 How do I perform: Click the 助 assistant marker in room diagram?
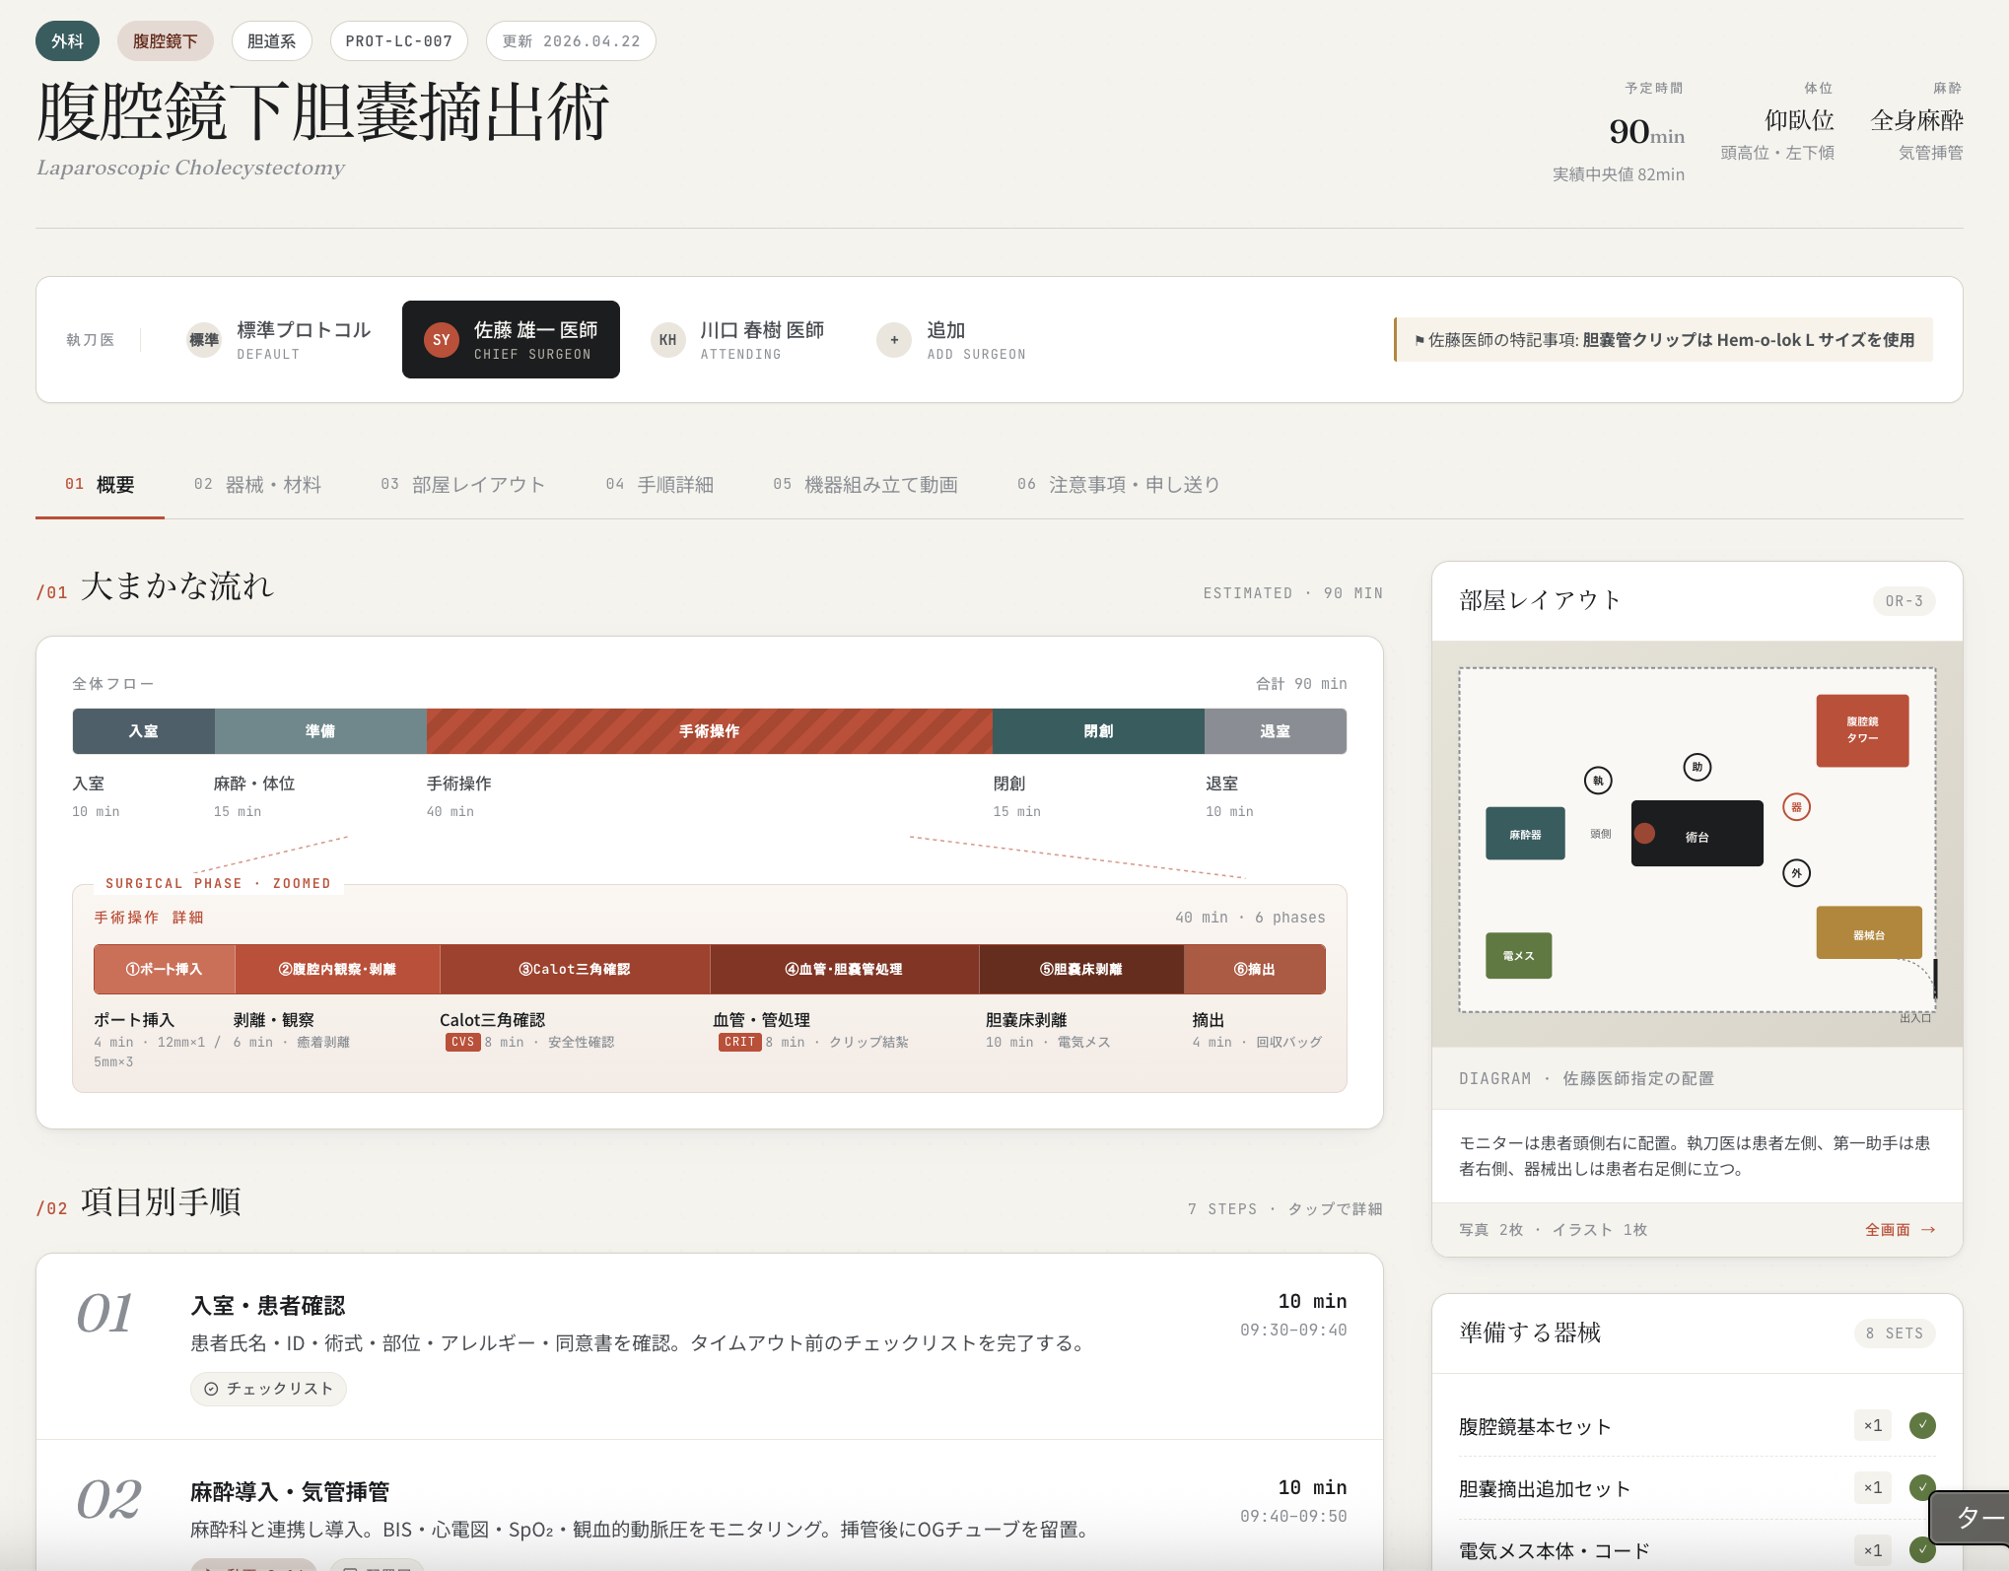point(1697,767)
